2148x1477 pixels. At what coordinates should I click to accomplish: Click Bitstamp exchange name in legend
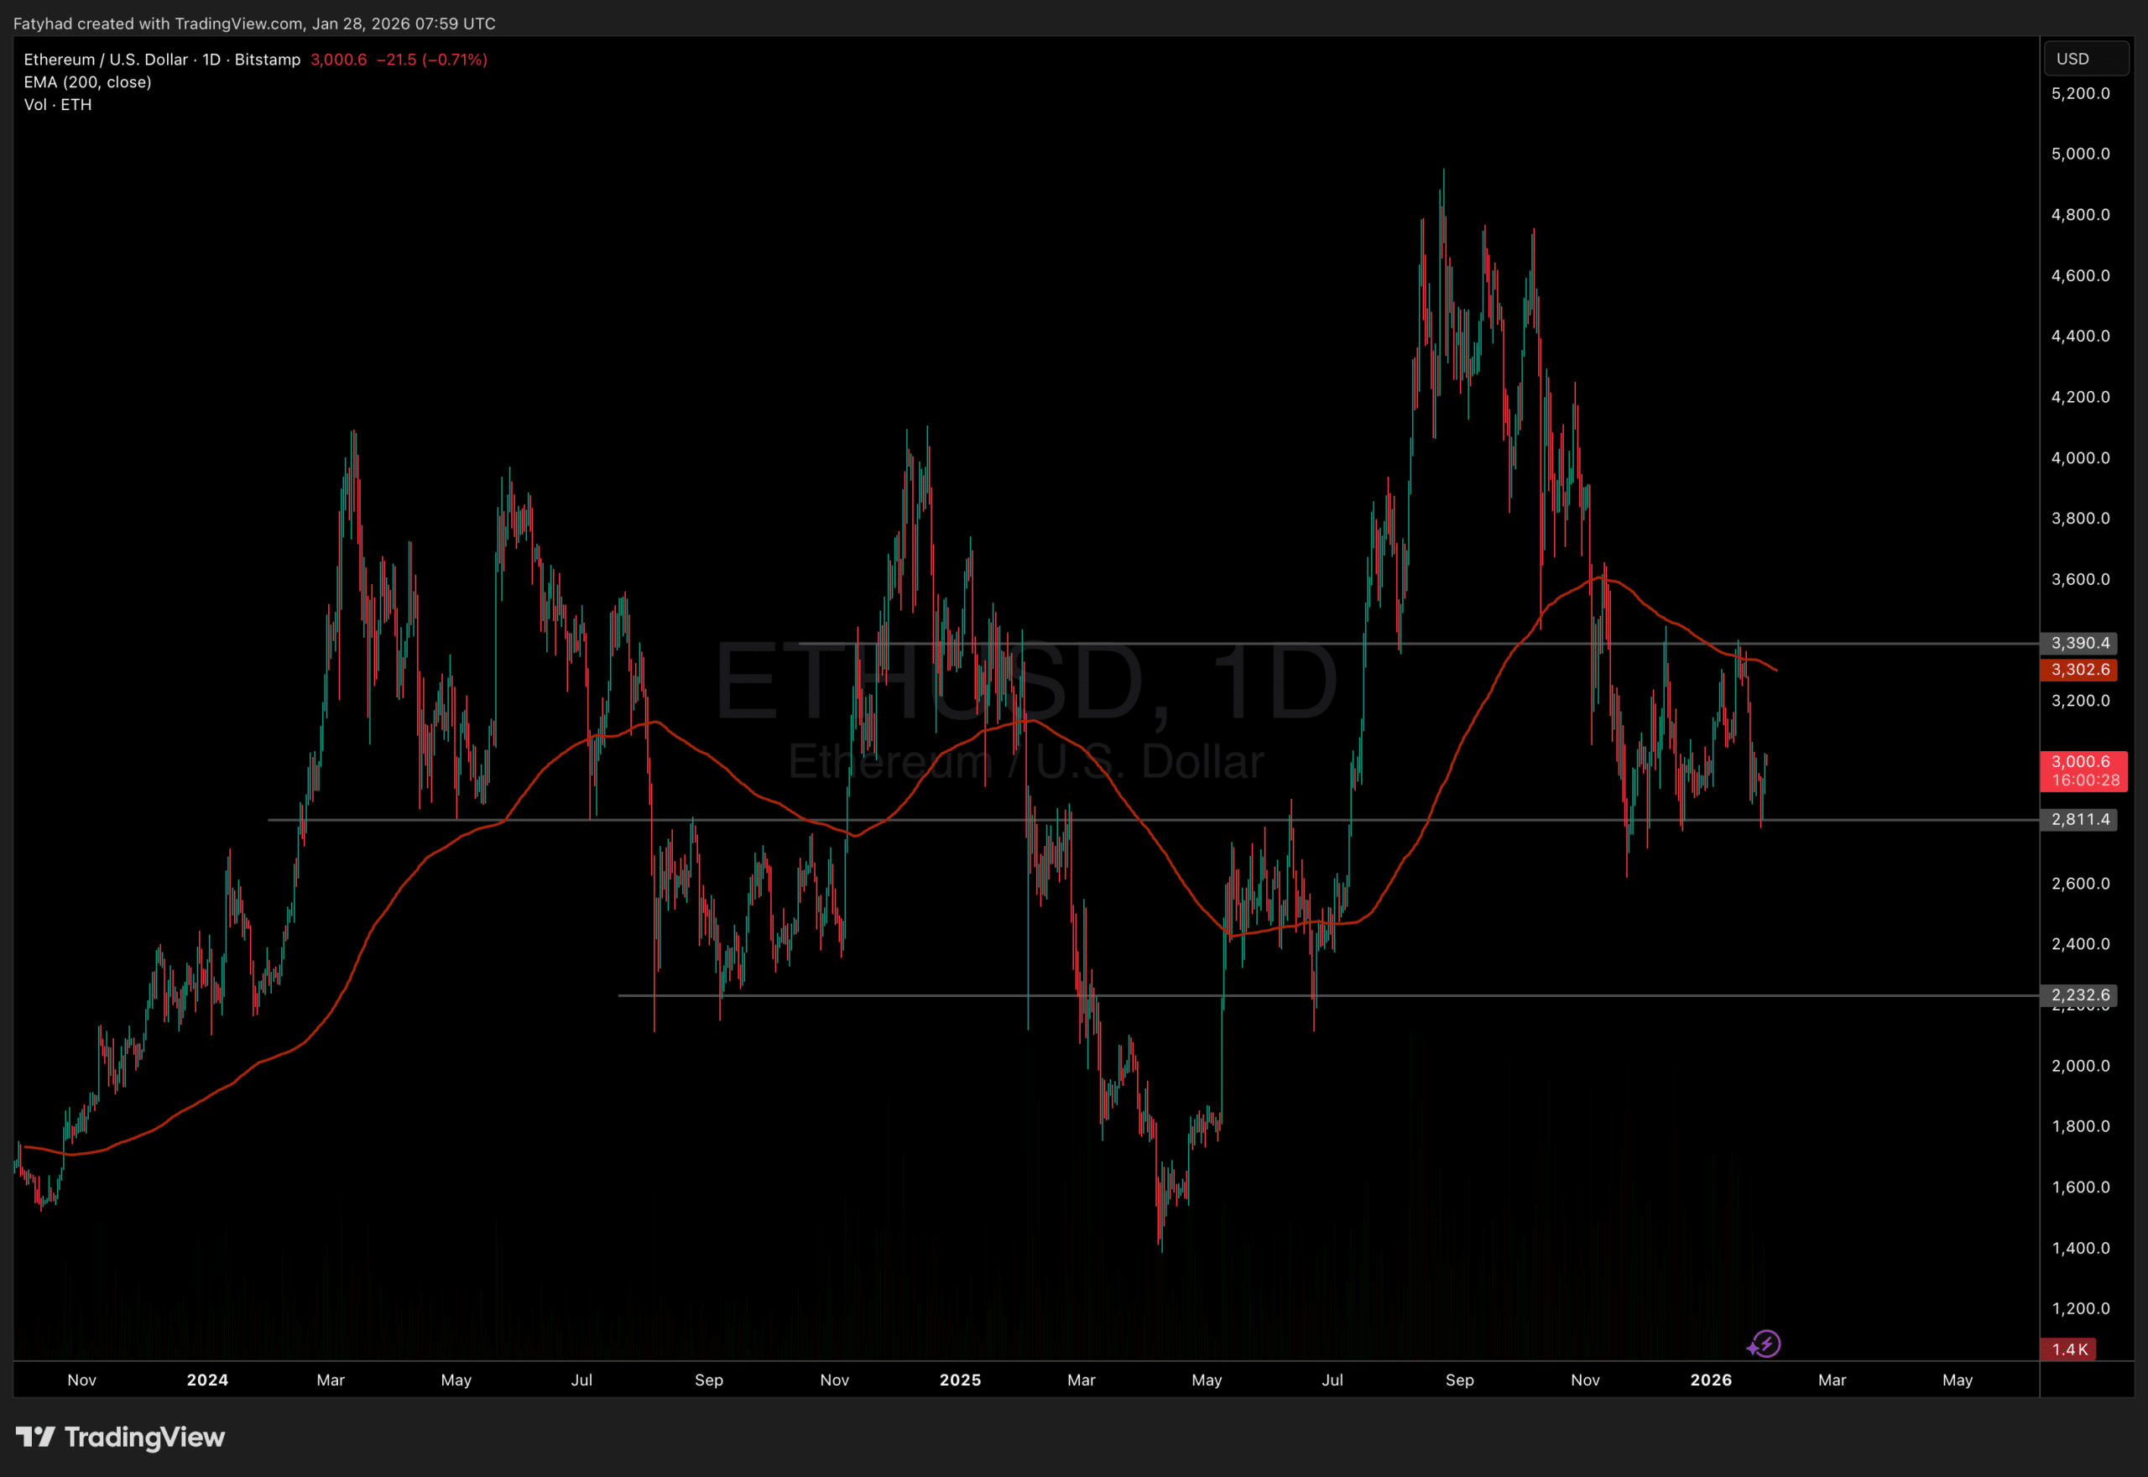[x=268, y=60]
